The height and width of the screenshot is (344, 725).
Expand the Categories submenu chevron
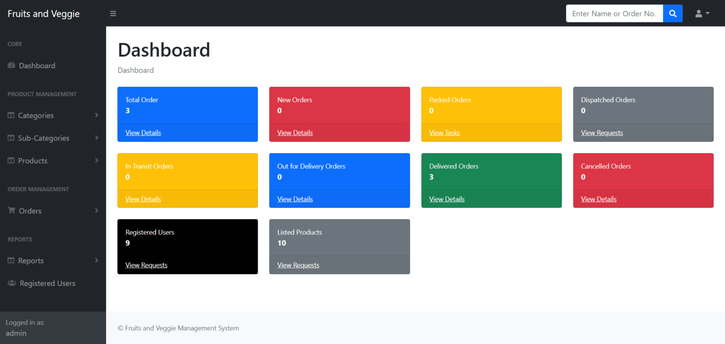[x=97, y=115]
